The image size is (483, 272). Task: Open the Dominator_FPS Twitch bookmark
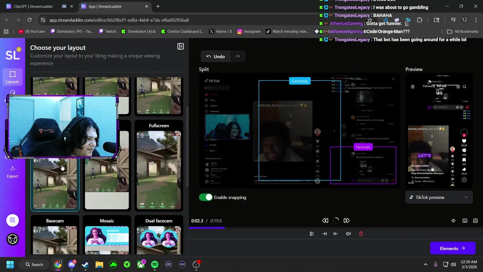click(x=72, y=31)
